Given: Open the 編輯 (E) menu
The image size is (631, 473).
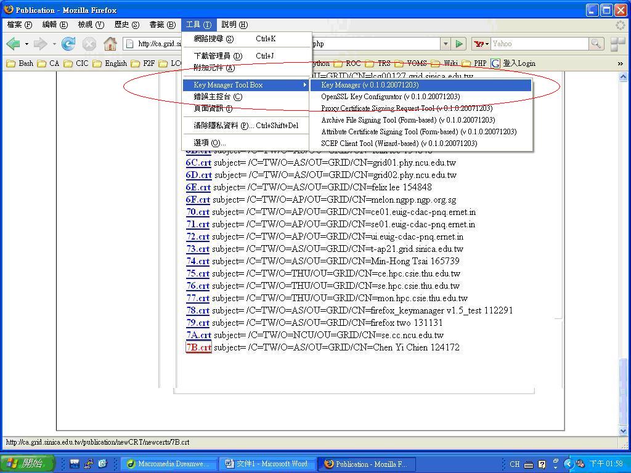Looking at the screenshot, I should [55, 25].
